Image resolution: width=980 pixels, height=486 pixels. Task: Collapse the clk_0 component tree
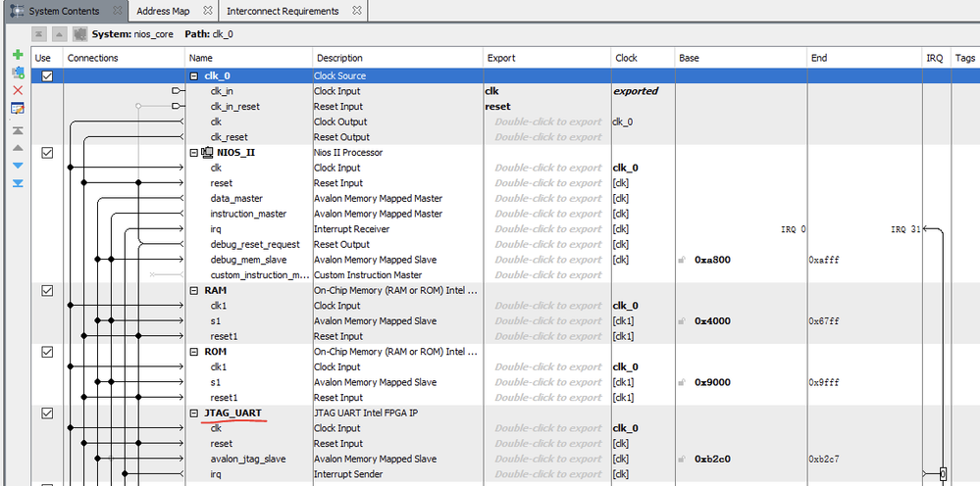pyautogui.click(x=194, y=76)
